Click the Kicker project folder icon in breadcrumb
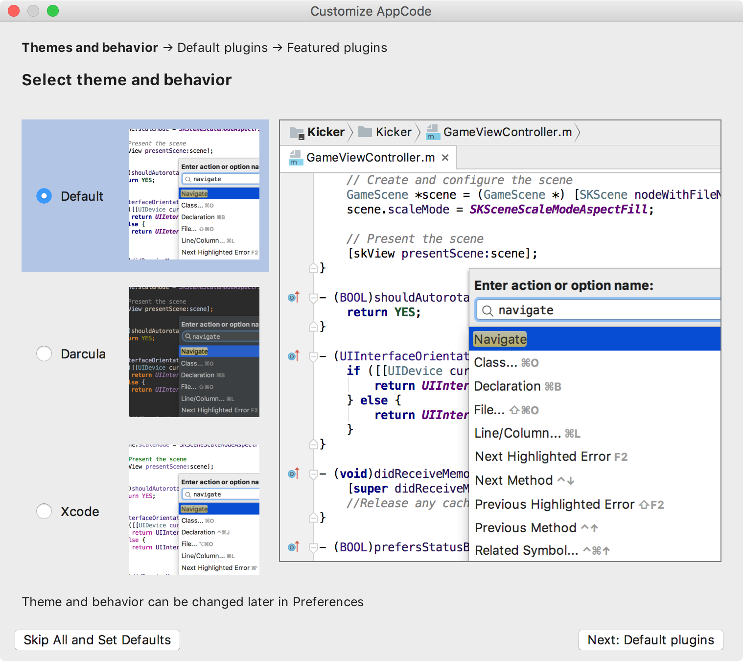743x661 pixels. coord(297,132)
